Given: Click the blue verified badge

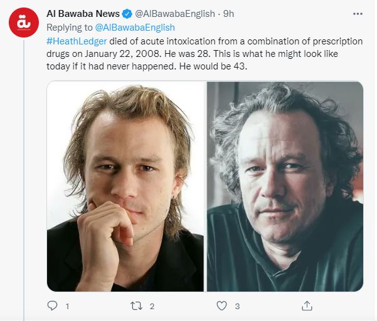Looking at the screenshot, I should click(x=127, y=14).
